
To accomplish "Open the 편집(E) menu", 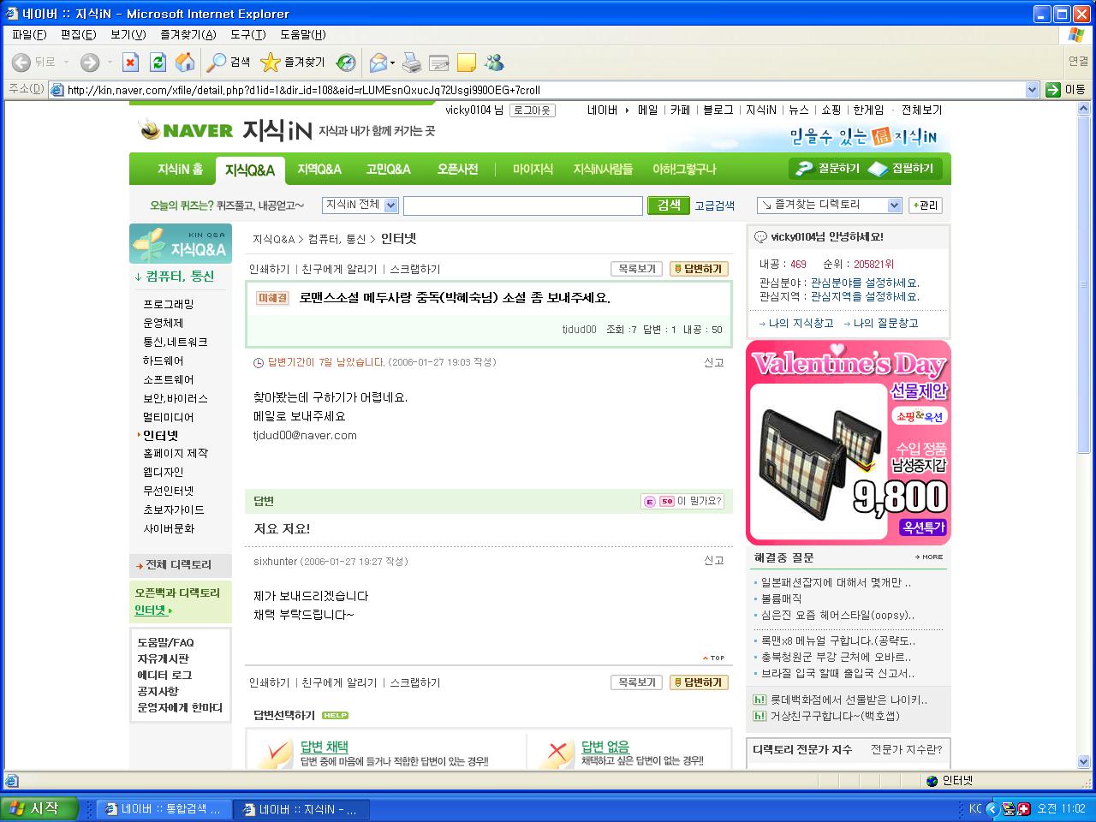I will pos(78,34).
